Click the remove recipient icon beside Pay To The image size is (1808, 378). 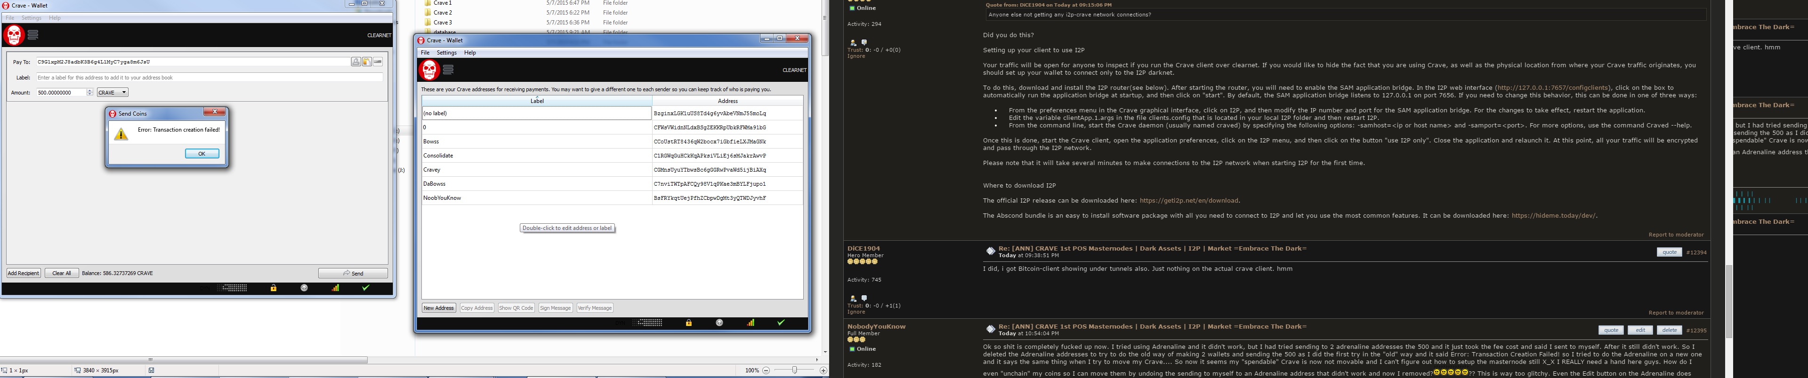[378, 62]
